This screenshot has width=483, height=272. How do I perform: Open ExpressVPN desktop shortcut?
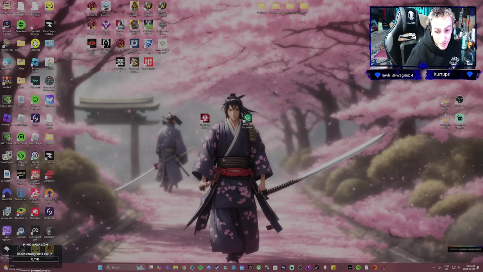pos(49,176)
